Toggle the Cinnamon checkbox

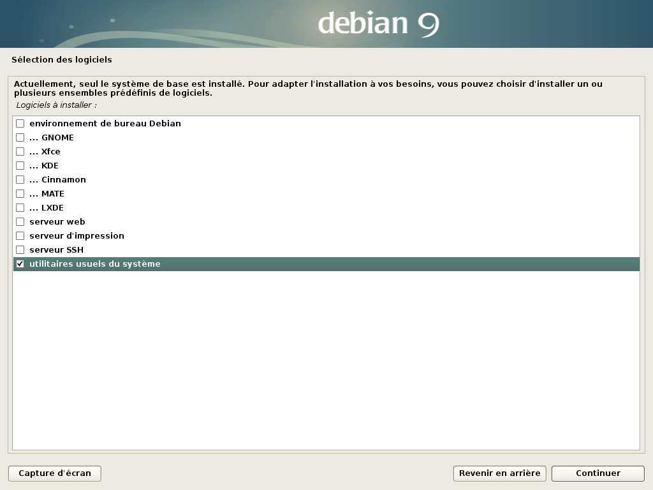point(20,179)
